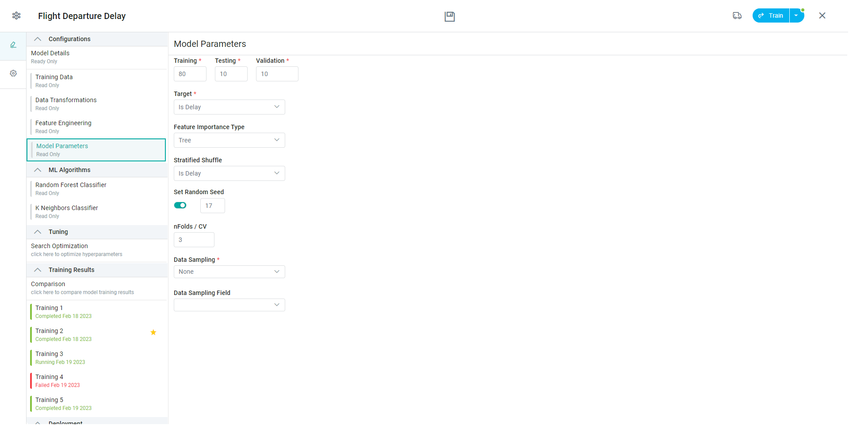The image size is (849, 425).
Task: Click the Train button
Action: 771,15
